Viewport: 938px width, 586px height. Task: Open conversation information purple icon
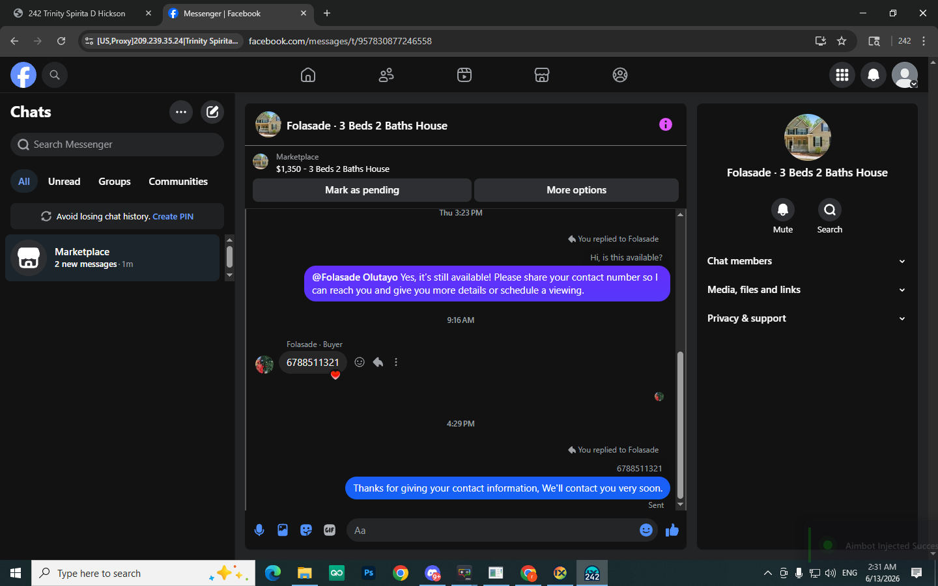(x=665, y=124)
